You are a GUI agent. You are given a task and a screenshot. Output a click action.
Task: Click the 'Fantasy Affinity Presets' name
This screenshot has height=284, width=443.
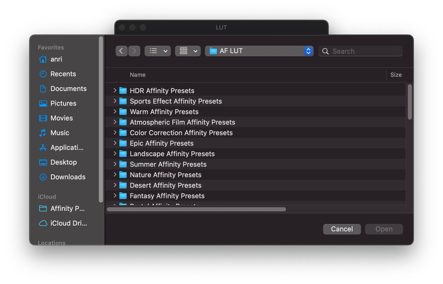point(167,196)
